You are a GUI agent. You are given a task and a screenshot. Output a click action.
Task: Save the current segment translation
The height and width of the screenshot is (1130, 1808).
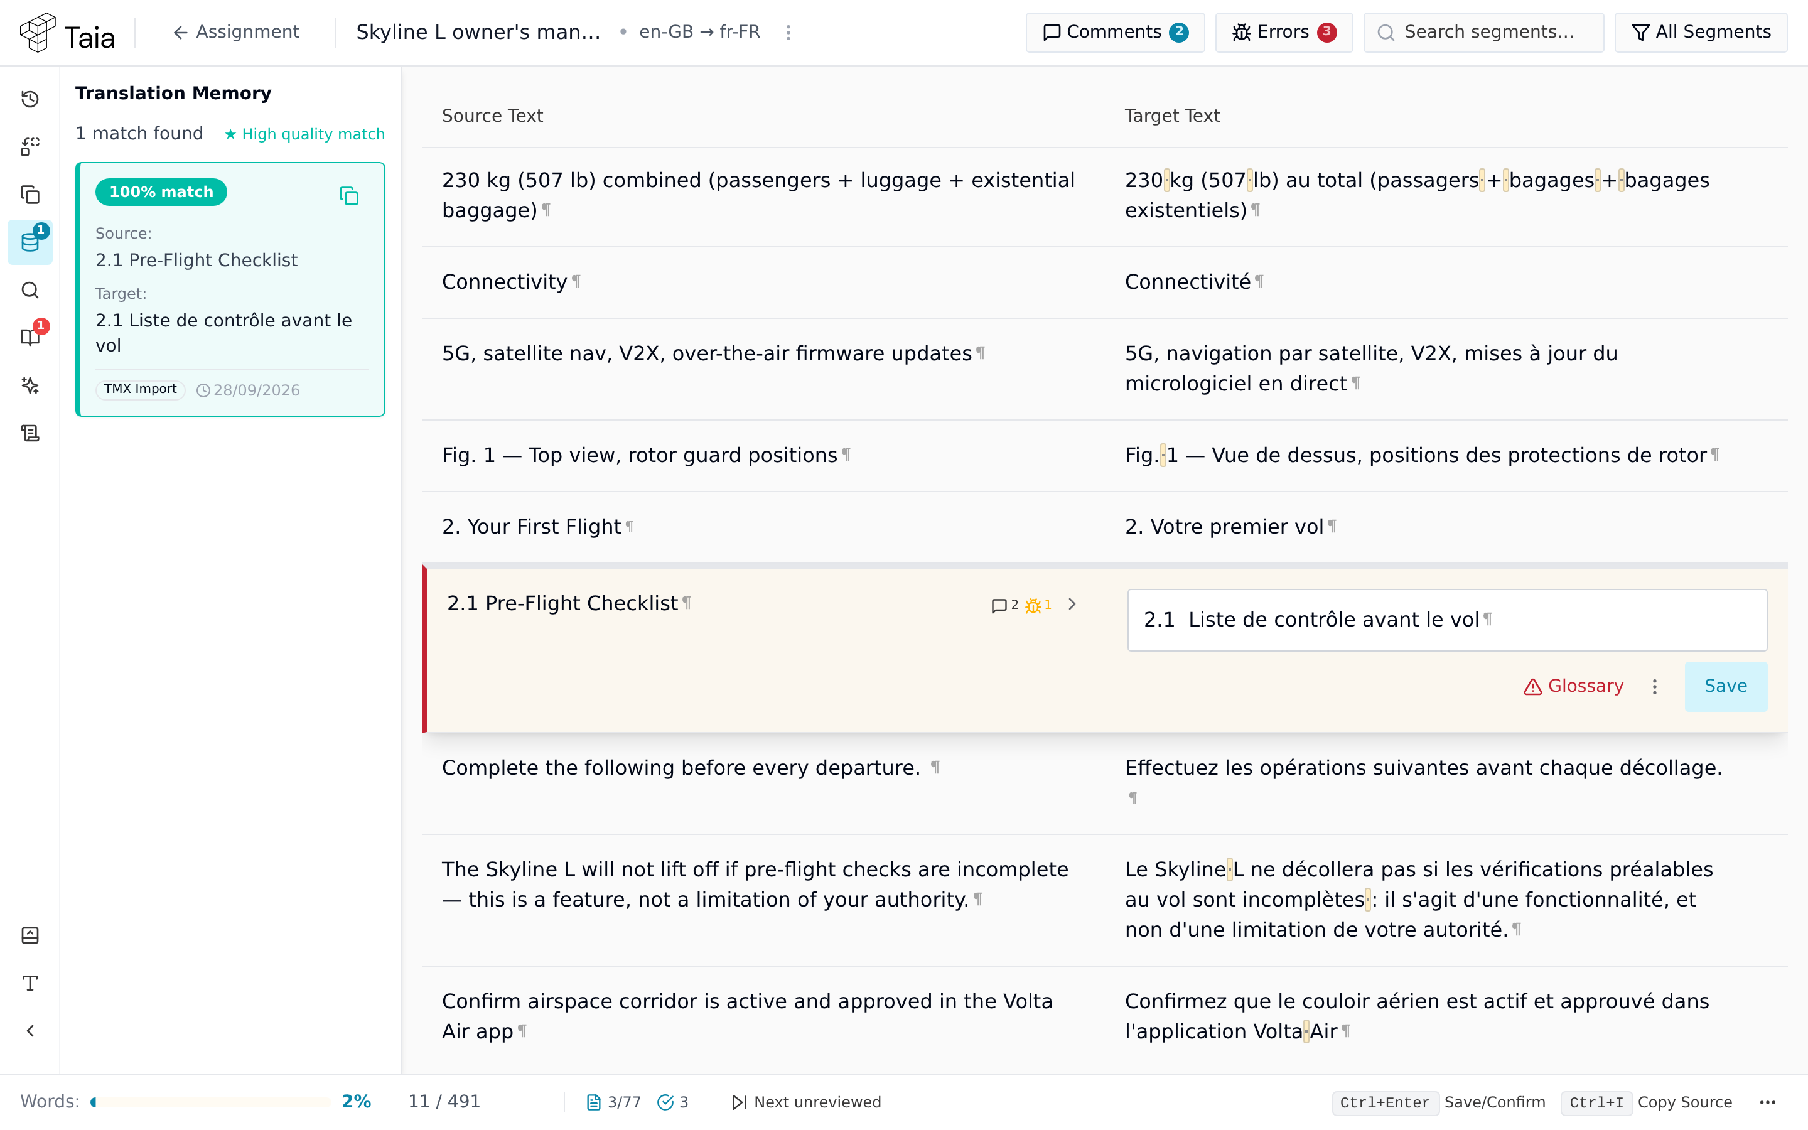tap(1725, 686)
